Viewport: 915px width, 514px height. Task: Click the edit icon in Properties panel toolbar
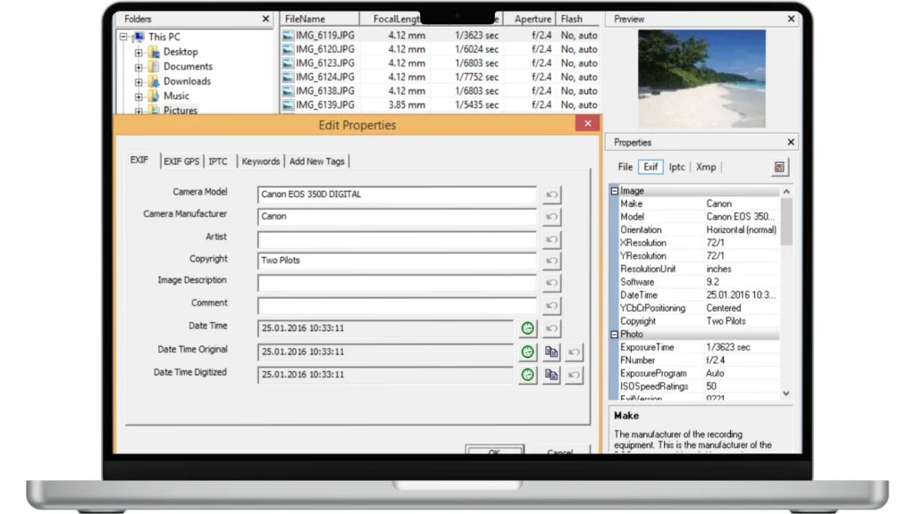point(779,167)
